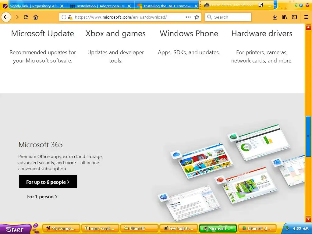
Task: Click the purple icon before the nightly.link tab
Action: pyautogui.click(x=5, y=6)
